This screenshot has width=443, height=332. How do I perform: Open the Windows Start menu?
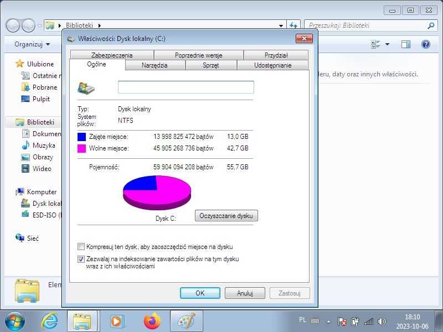[15, 321]
